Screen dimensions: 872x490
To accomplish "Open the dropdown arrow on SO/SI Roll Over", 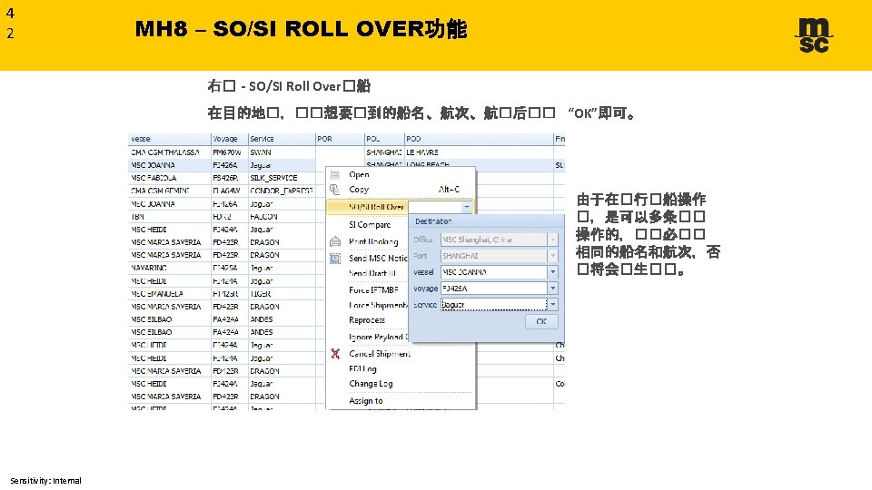I will click(x=467, y=207).
